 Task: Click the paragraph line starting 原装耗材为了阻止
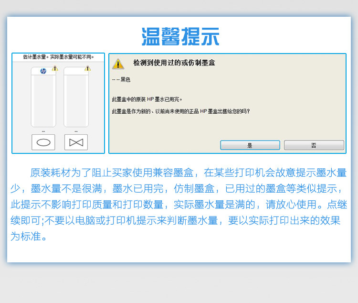pyautogui.click(x=189, y=173)
